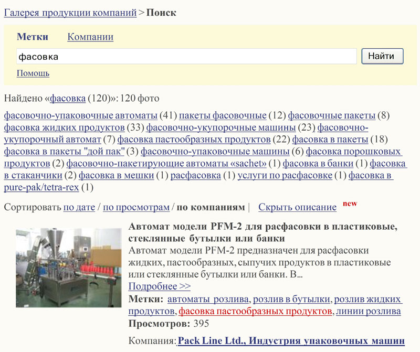Select the 'Метки' tab
The image size is (420, 352).
click(x=33, y=37)
